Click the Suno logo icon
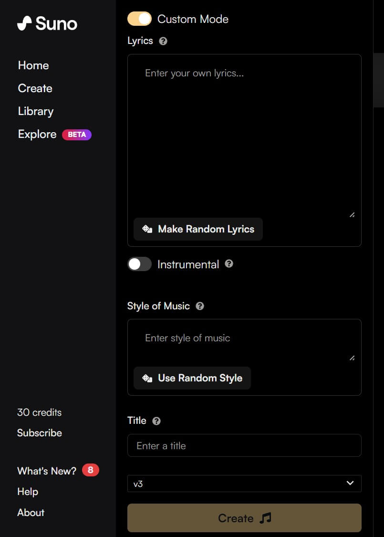 [x=24, y=23]
